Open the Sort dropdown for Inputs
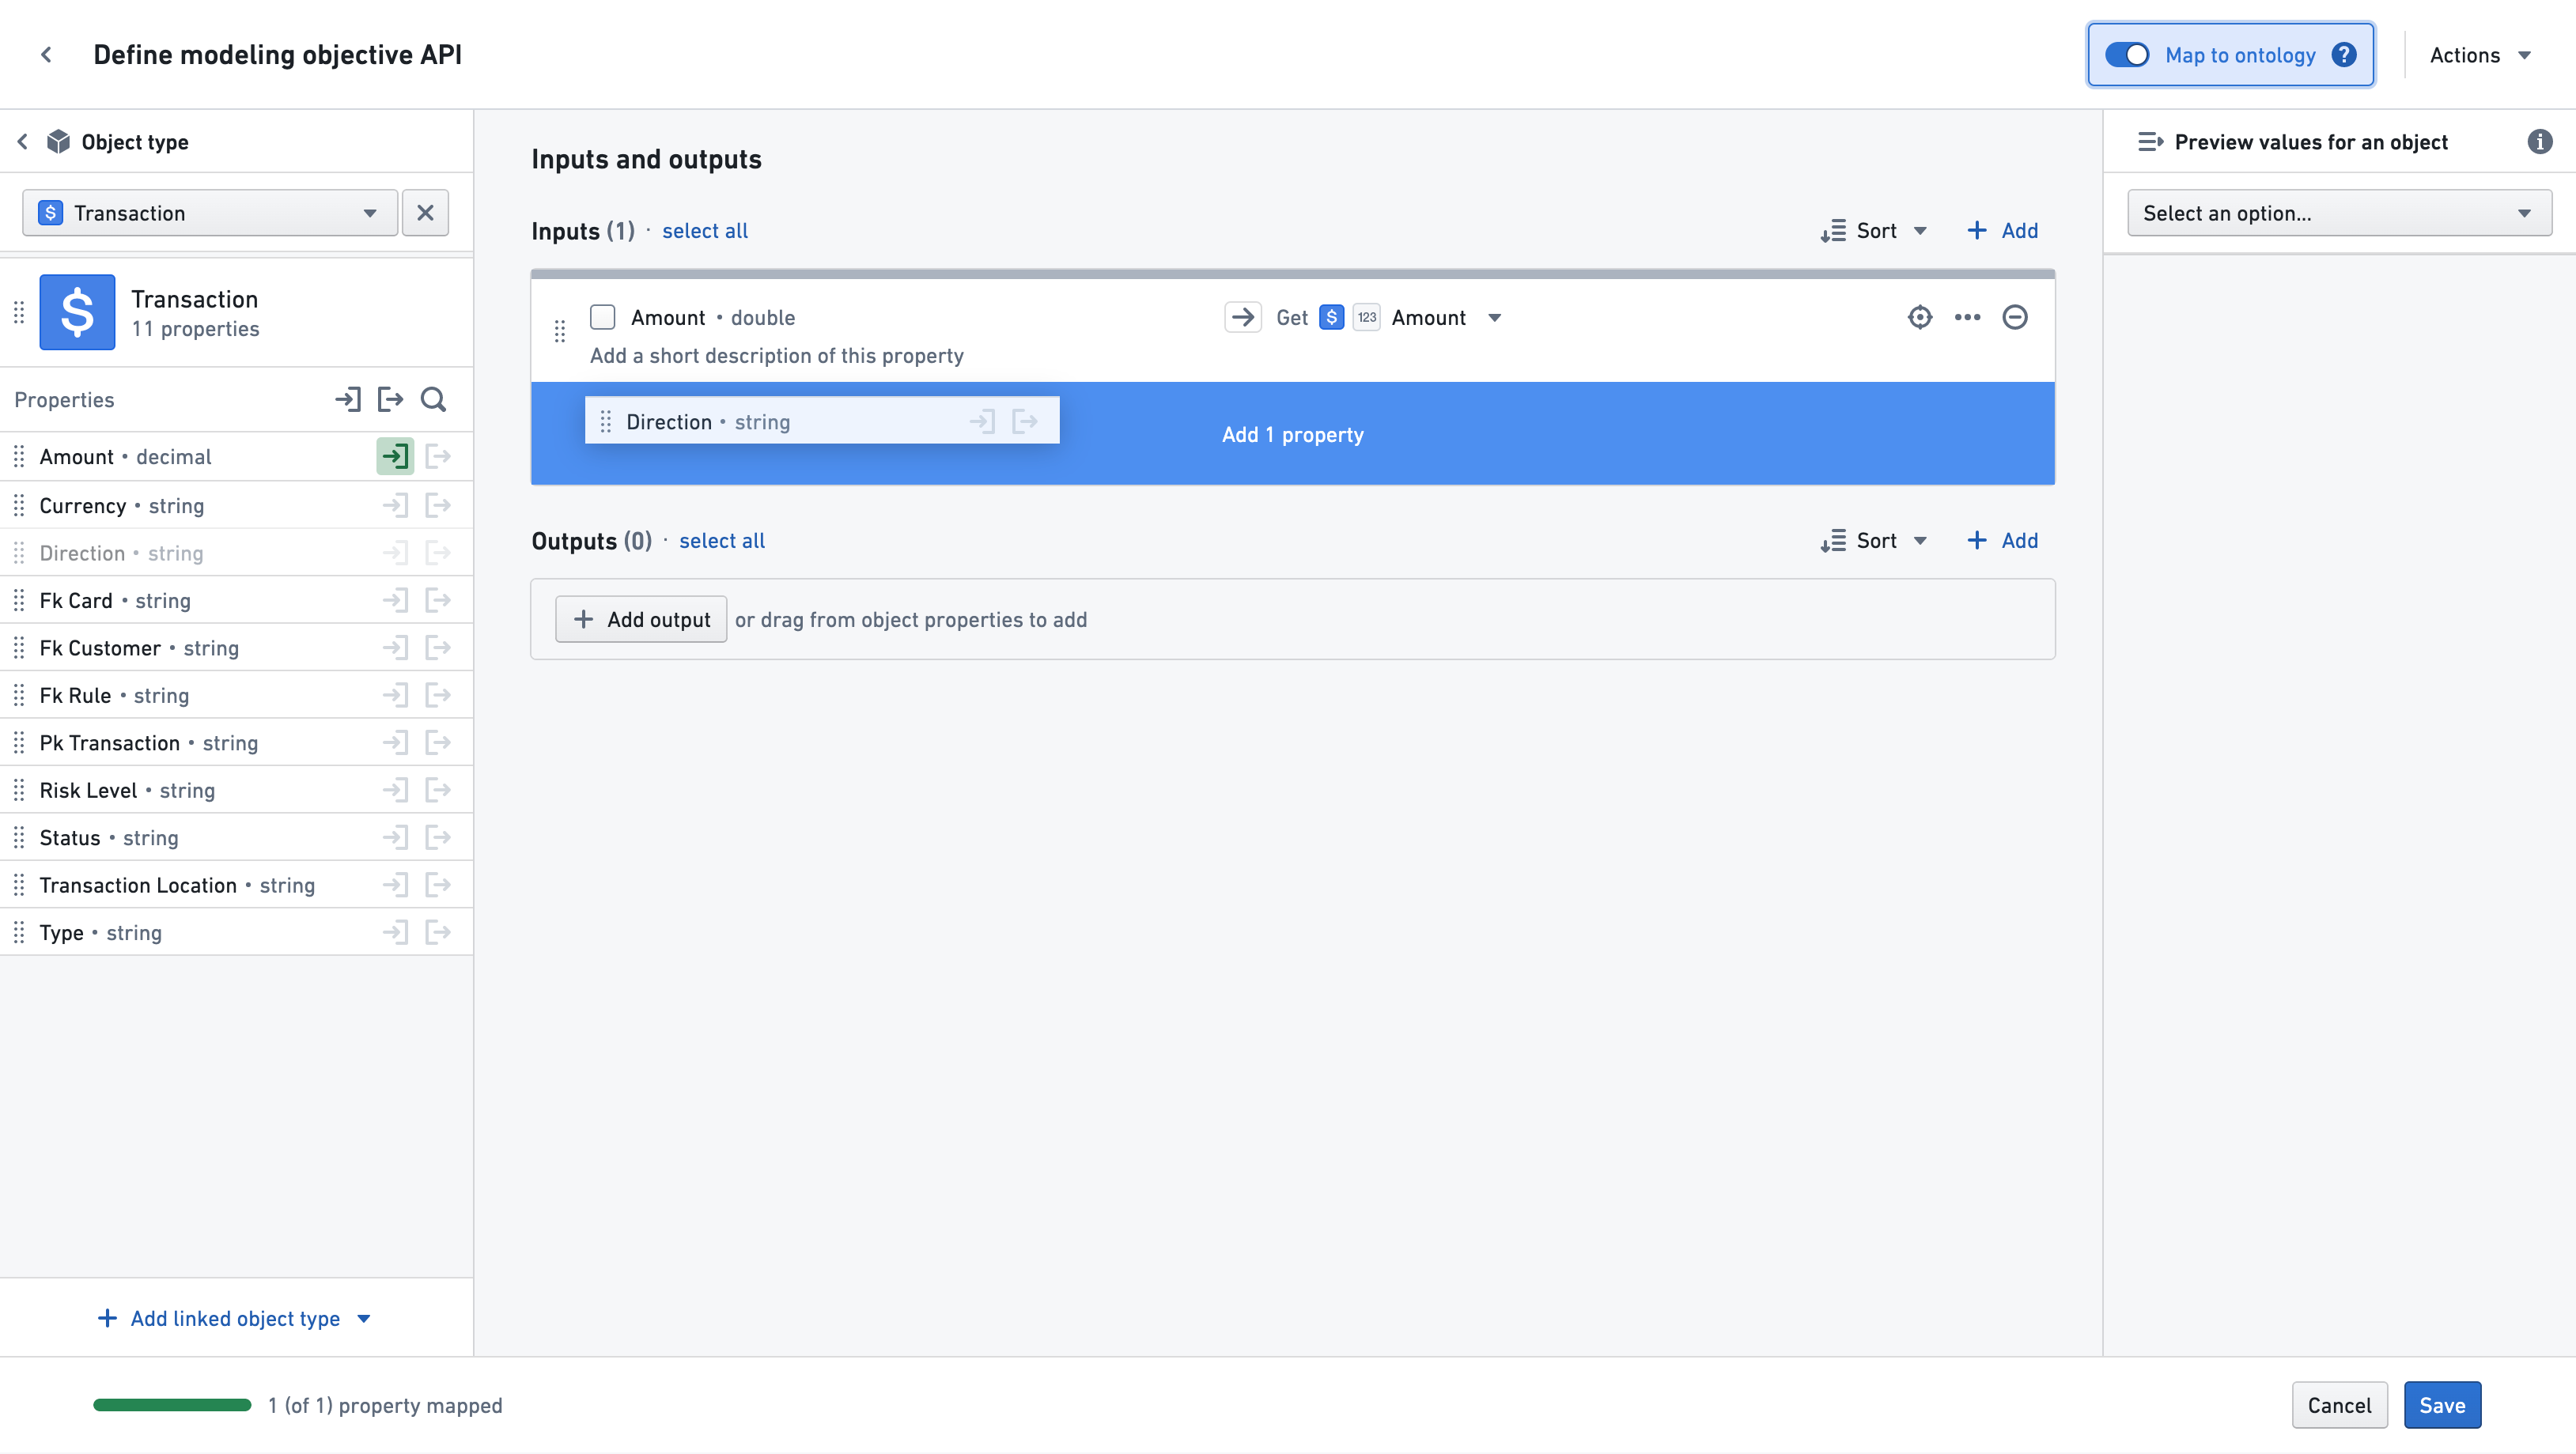The width and height of the screenshot is (2576, 1454). coord(1872,230)
